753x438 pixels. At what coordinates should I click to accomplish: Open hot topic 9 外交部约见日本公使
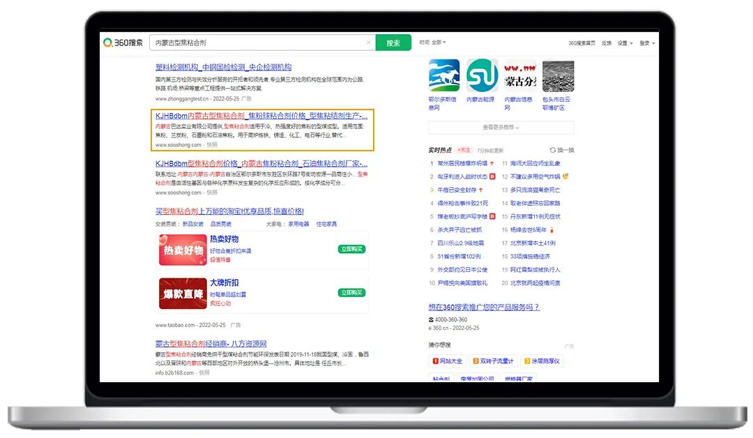click(x=462, y=270)
